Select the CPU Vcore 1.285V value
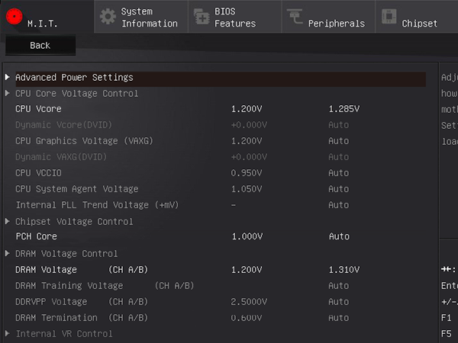This screenshot has height=343, width=458. tap(343, 109)
